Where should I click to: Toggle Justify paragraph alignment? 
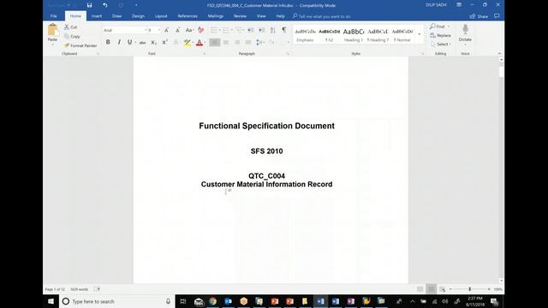[x=248, y=42]
